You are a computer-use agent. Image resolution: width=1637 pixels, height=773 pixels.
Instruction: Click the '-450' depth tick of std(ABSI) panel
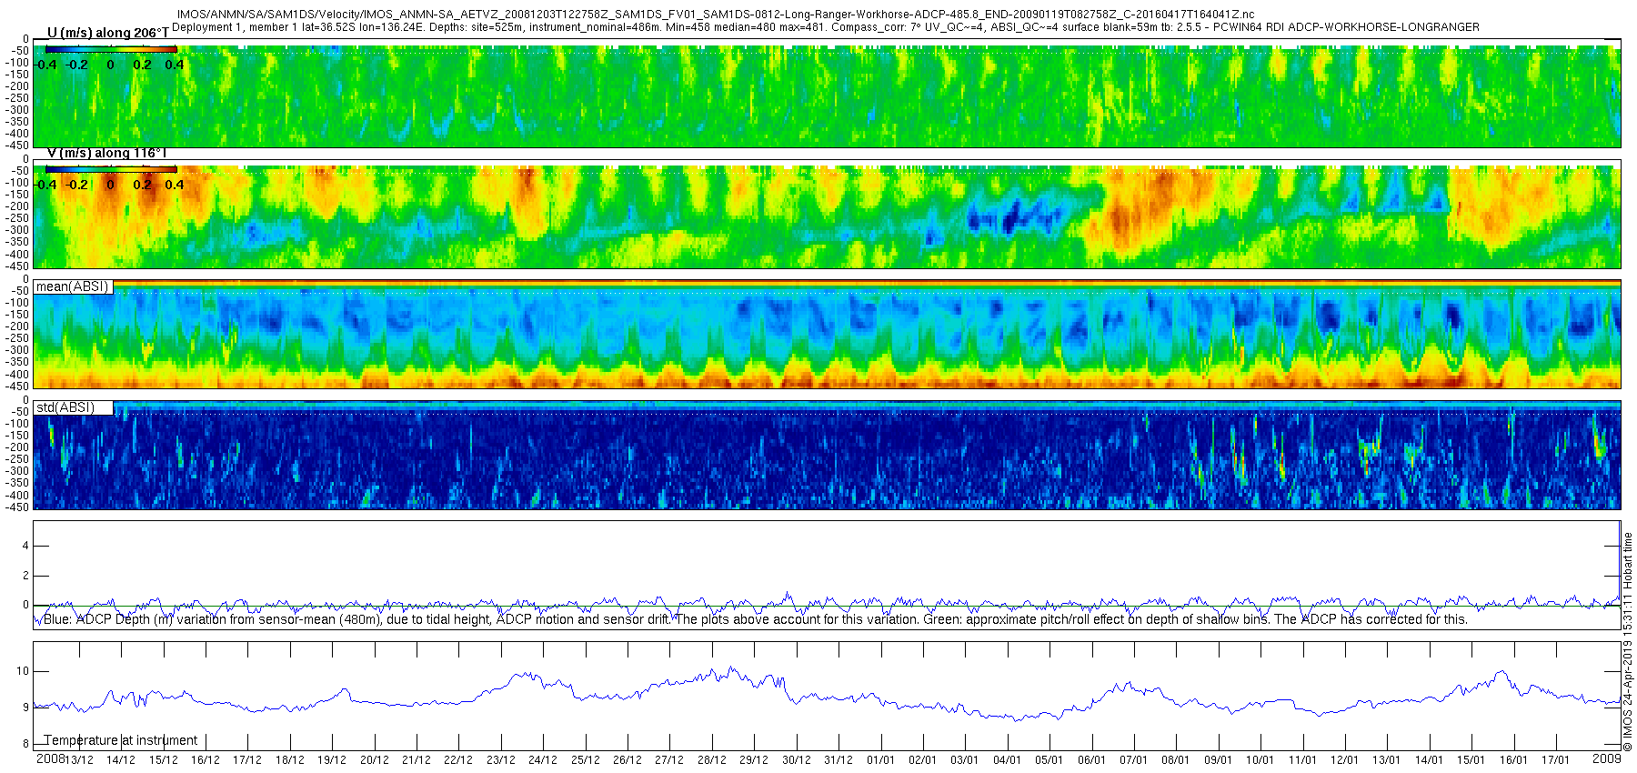click(16, 507)
